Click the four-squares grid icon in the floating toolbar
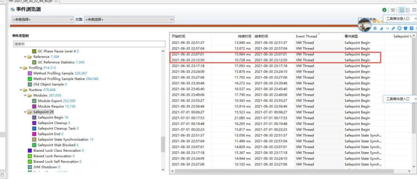This screenshot has height=179, width=417. [x=411, y=28]
